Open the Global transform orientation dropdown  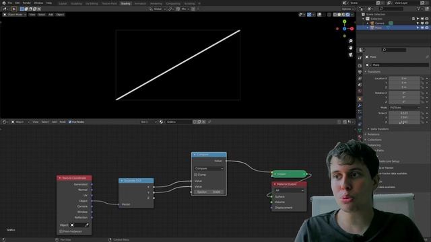click(x=158, y=9)
